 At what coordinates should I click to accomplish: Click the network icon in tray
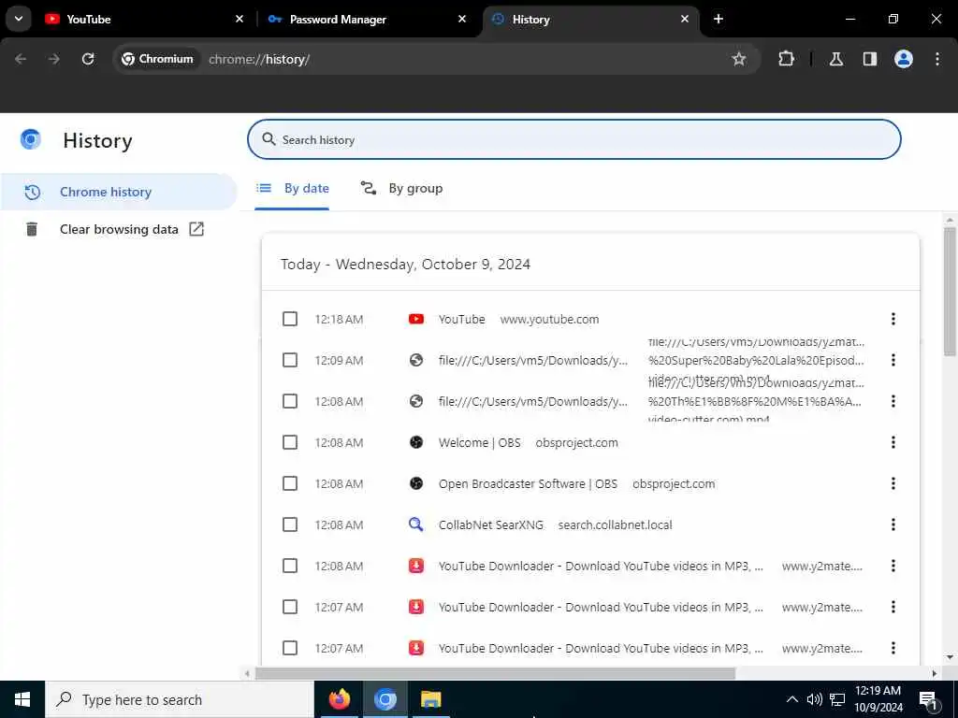point(837,699)
